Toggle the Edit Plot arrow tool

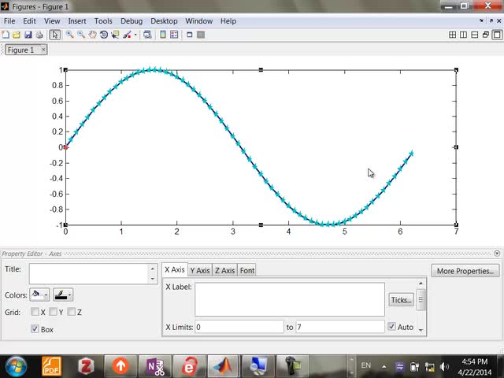click(55, 35)
